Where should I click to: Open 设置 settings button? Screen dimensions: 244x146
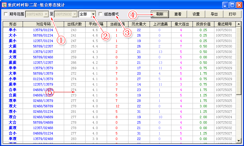[x=196, y=14]
